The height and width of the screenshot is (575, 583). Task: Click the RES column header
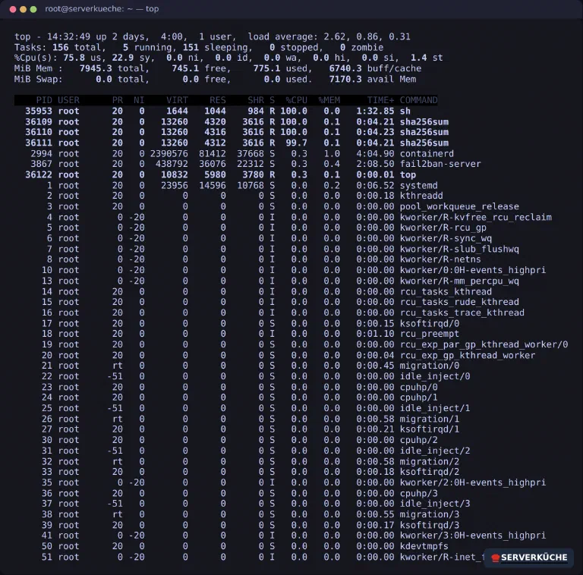[x=218, y=100]
